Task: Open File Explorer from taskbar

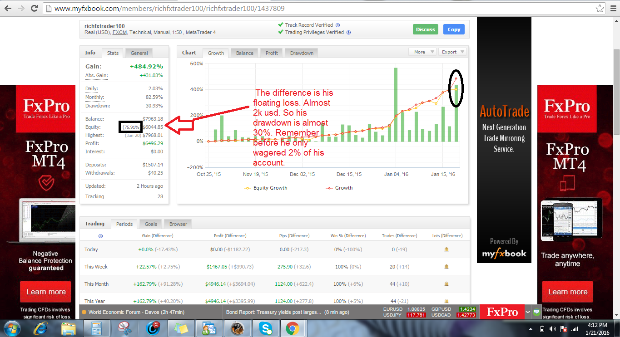Action: [69, 328]
